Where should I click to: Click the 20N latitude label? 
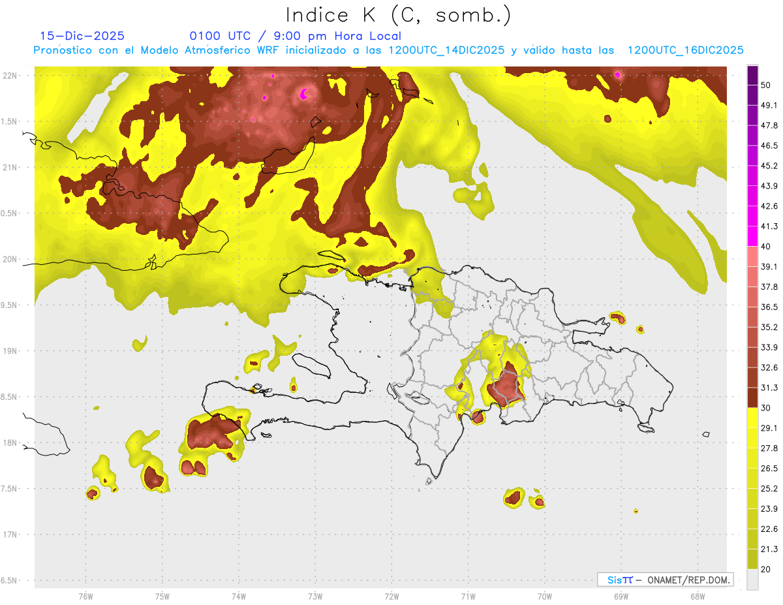(x=10, y=259)
